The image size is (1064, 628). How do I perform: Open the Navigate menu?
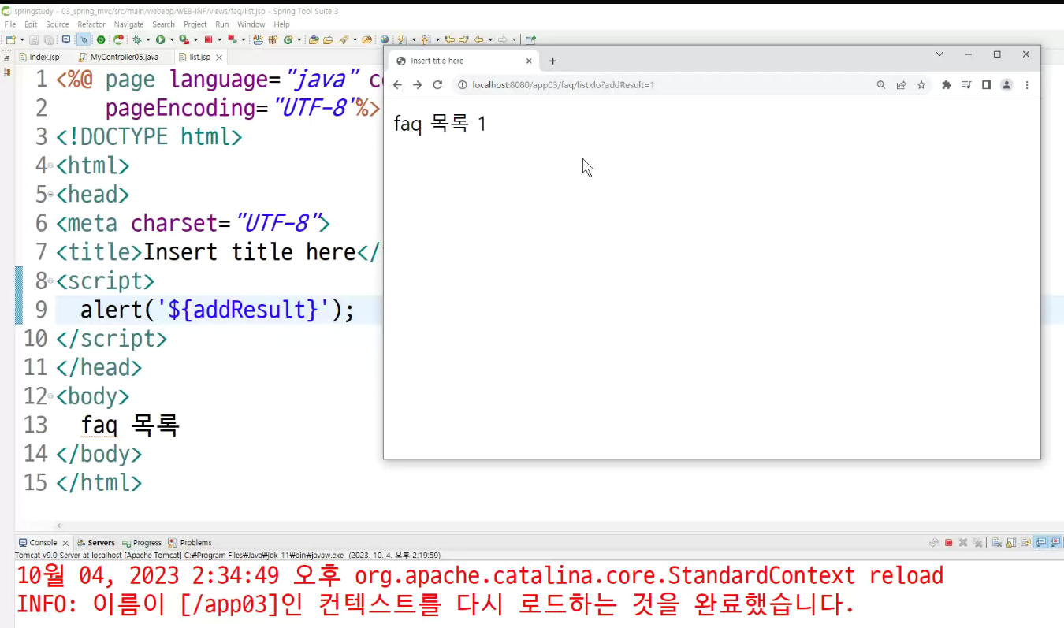coord(128,24)
